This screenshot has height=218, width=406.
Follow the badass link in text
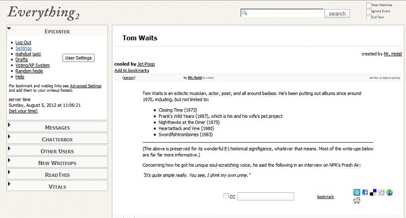[x=269, y=93]
